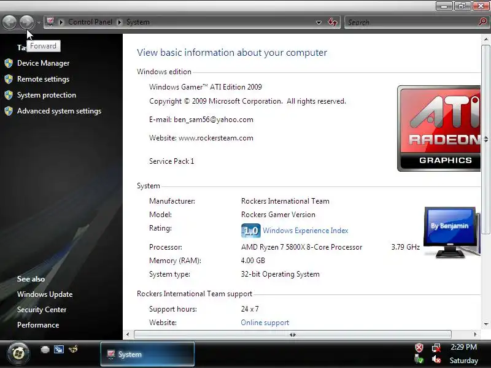Go back using the Back arrow button

(x=9, y=22)
